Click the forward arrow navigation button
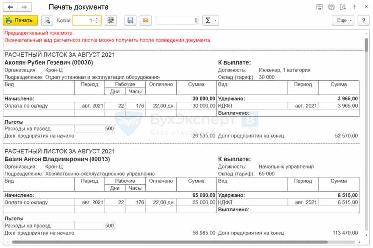The height and width of the screenshot is (248, 373). point(24,7)
